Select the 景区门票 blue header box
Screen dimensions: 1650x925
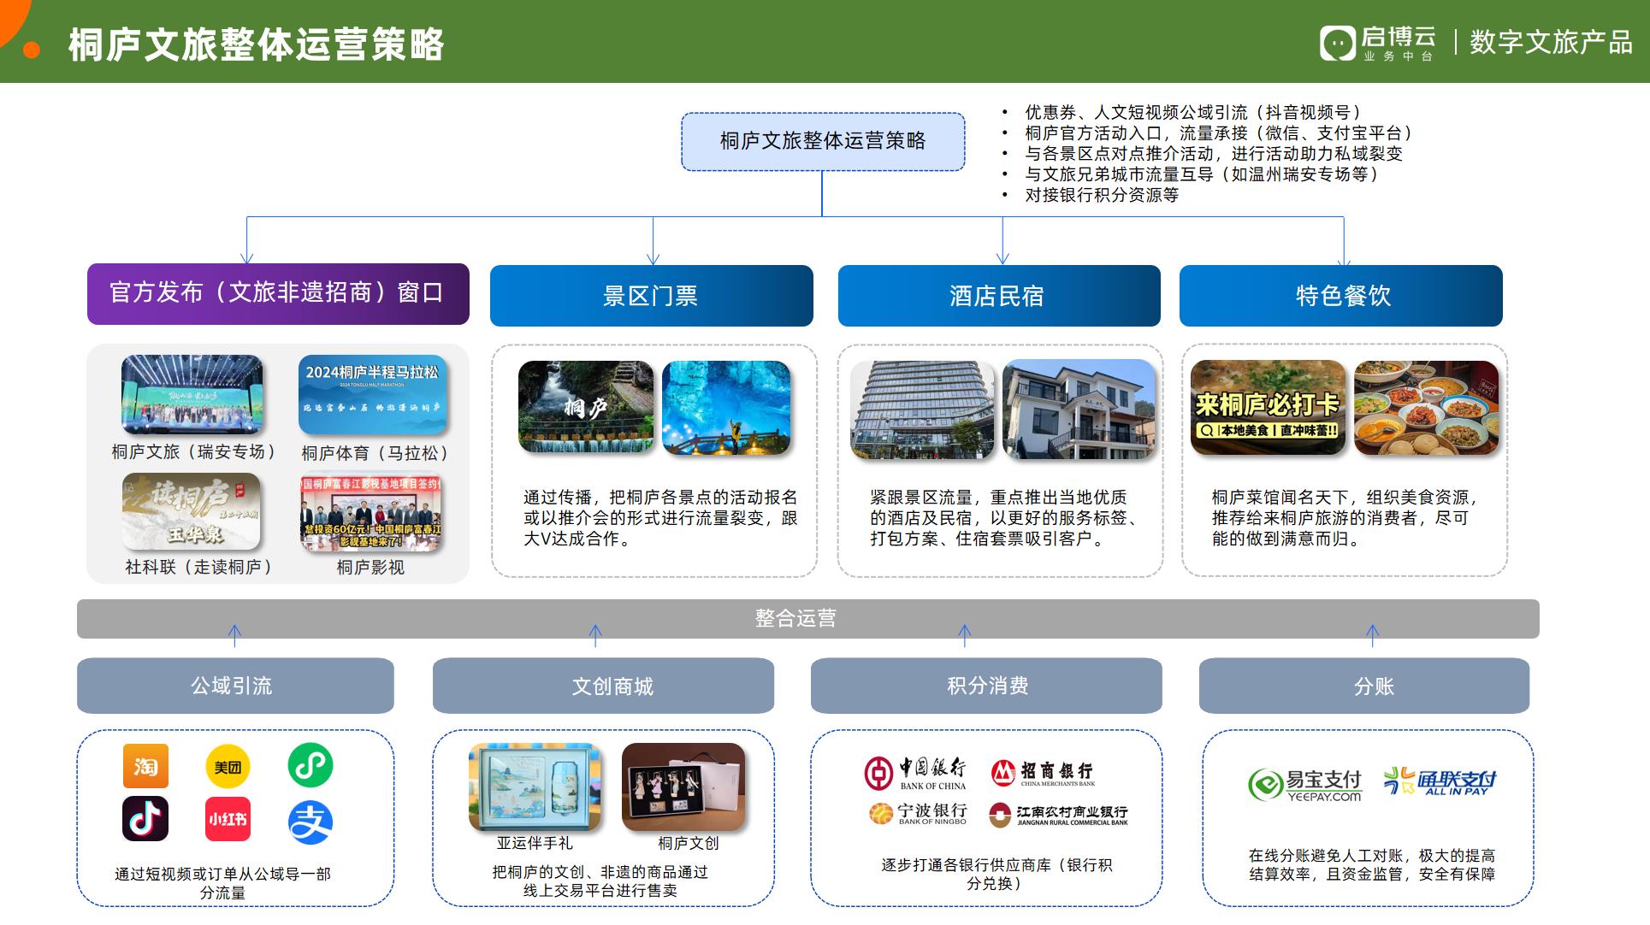pyautogui.click(x=652, y=296)
